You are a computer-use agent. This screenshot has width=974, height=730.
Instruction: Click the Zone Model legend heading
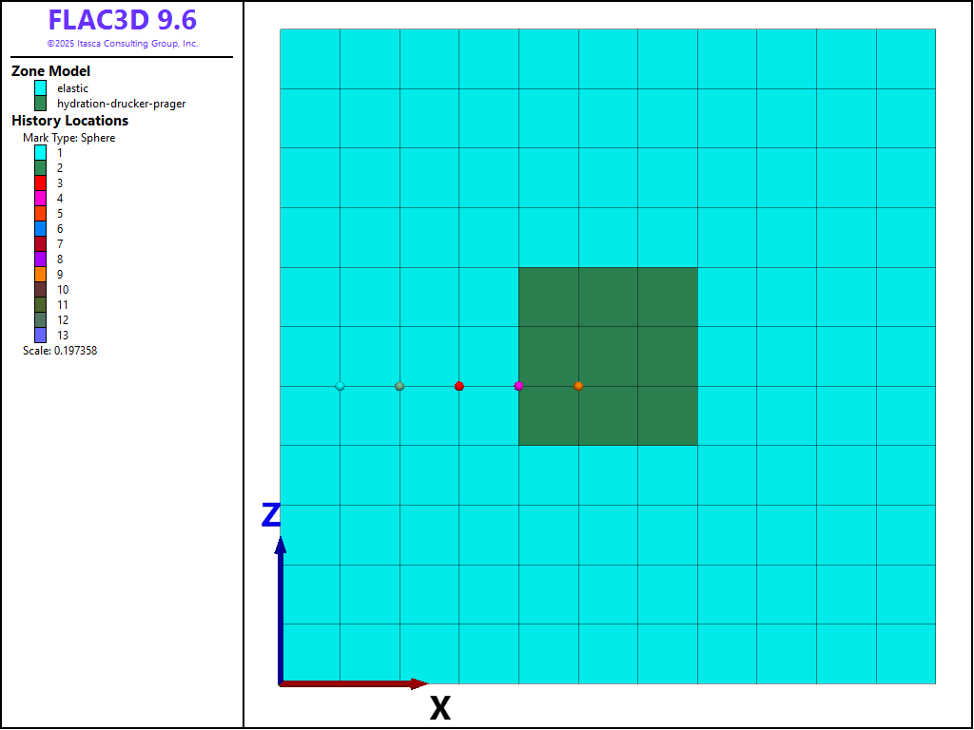(50, 71)
